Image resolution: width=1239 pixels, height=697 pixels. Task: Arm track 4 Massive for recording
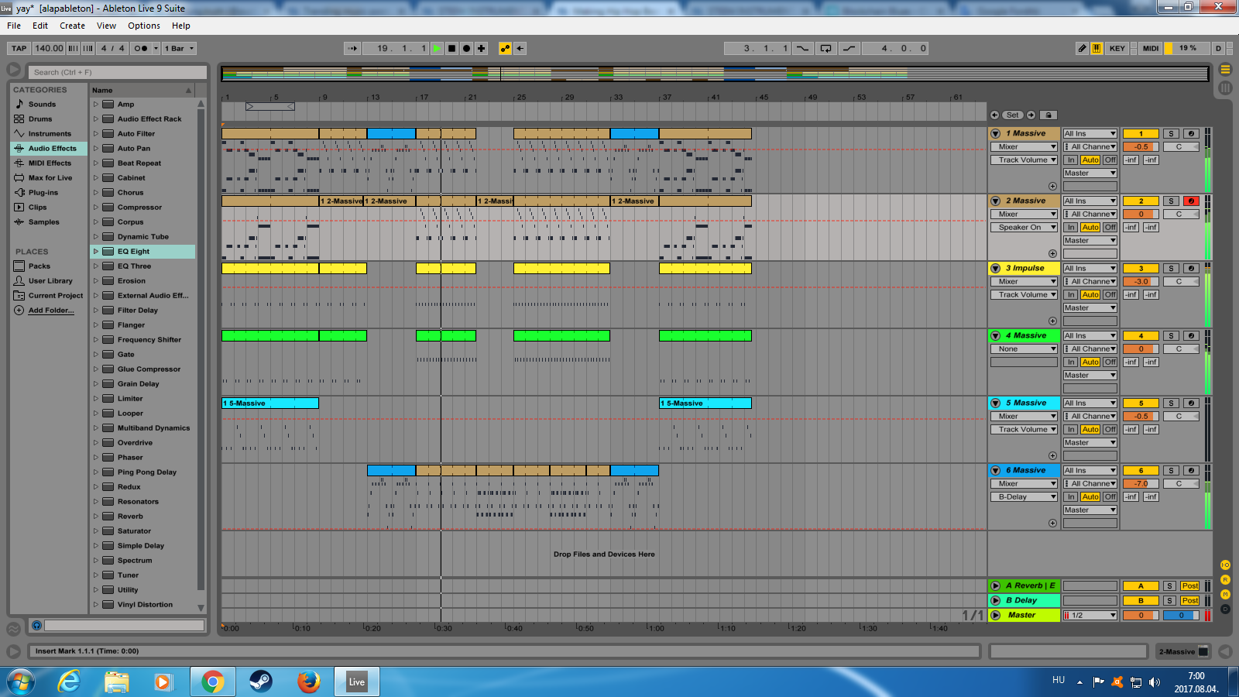(x=1191, y=336)
